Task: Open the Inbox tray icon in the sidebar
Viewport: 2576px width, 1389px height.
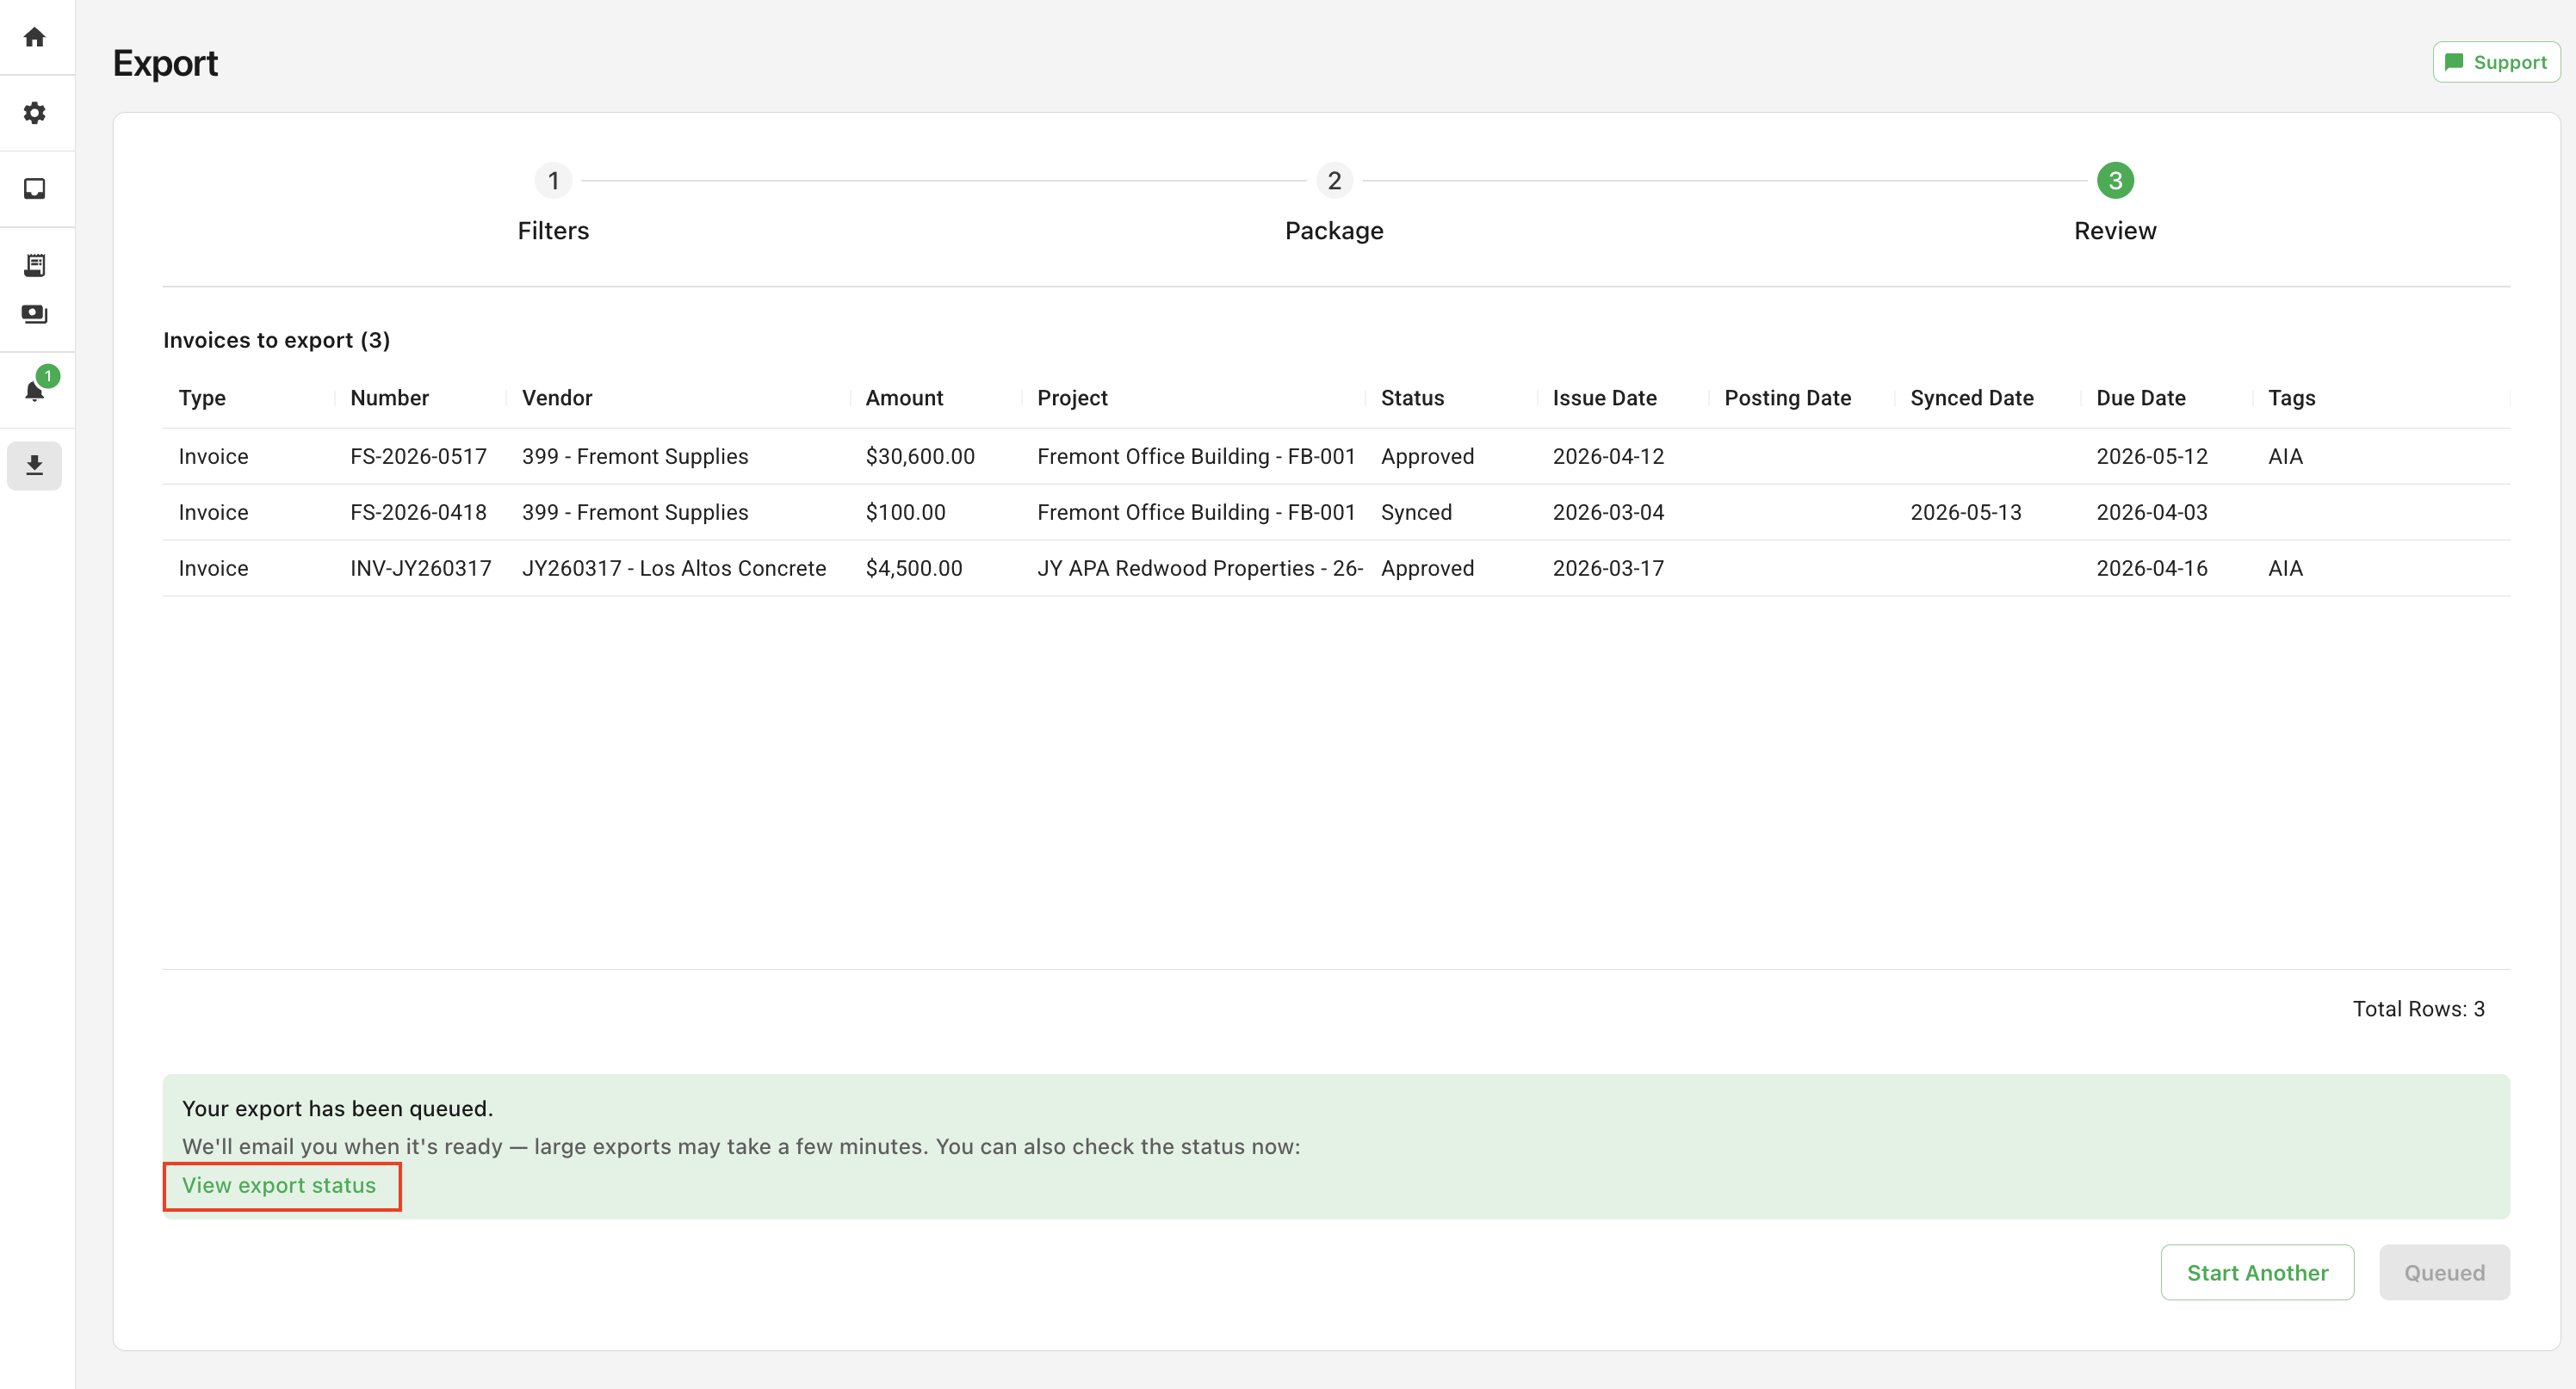Action: (35, 188)
